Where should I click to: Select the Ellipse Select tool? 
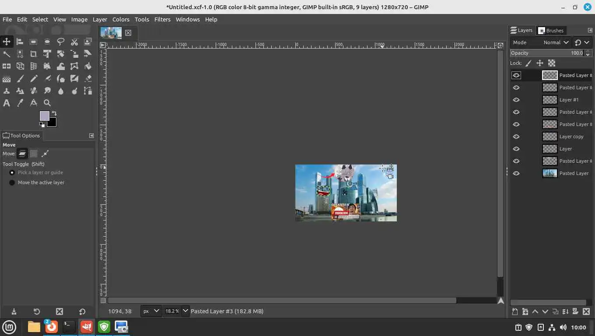[47, 42]
